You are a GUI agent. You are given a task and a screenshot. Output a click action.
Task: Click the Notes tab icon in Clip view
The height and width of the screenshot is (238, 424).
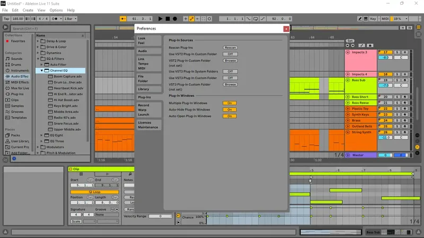pos(130,174)
